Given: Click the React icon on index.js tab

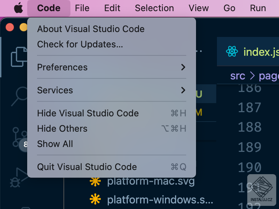Looking at the screenshot, I should pos(232,51).
